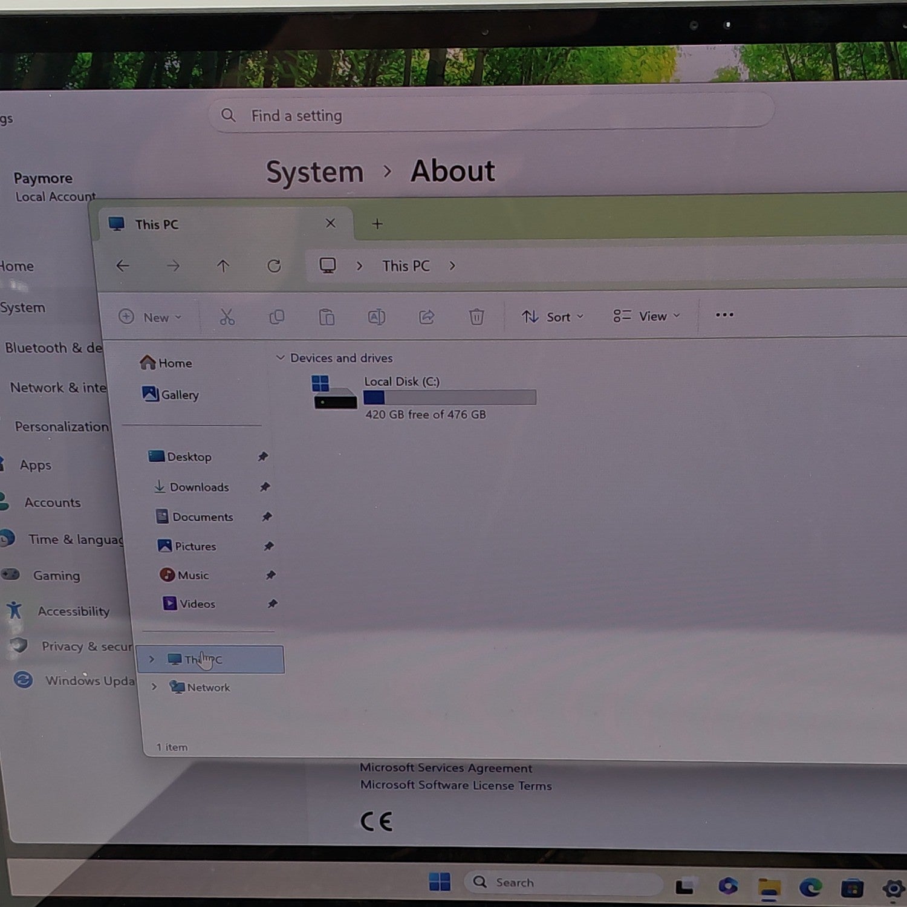Screen dimensions: 907x907
Task: Click chevron after This PC breadcrumb
Action: click(452, 266)
